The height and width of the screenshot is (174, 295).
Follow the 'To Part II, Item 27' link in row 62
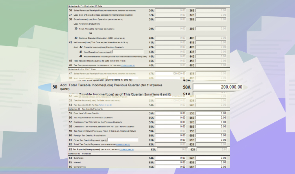[123, 145]
